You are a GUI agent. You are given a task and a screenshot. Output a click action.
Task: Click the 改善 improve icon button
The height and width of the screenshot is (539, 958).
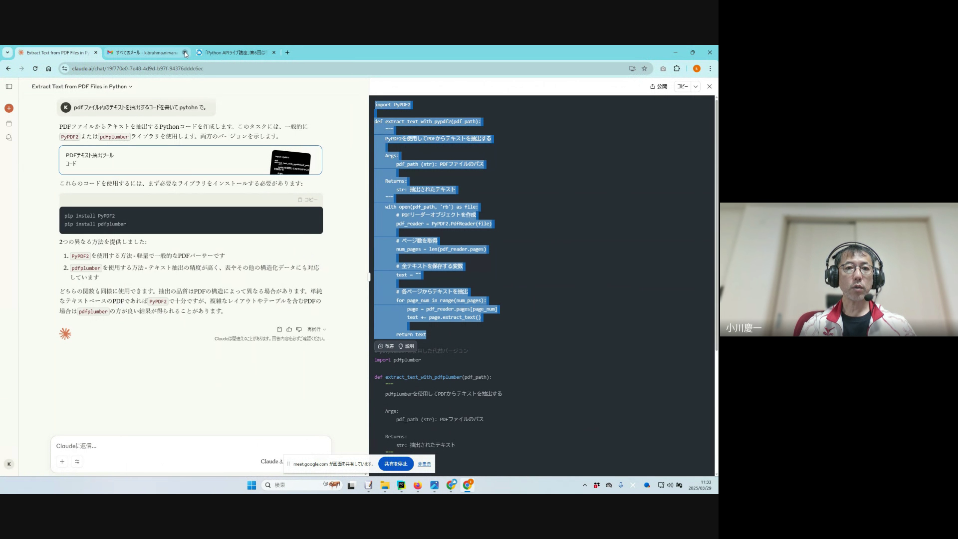[x=386, y=346]
